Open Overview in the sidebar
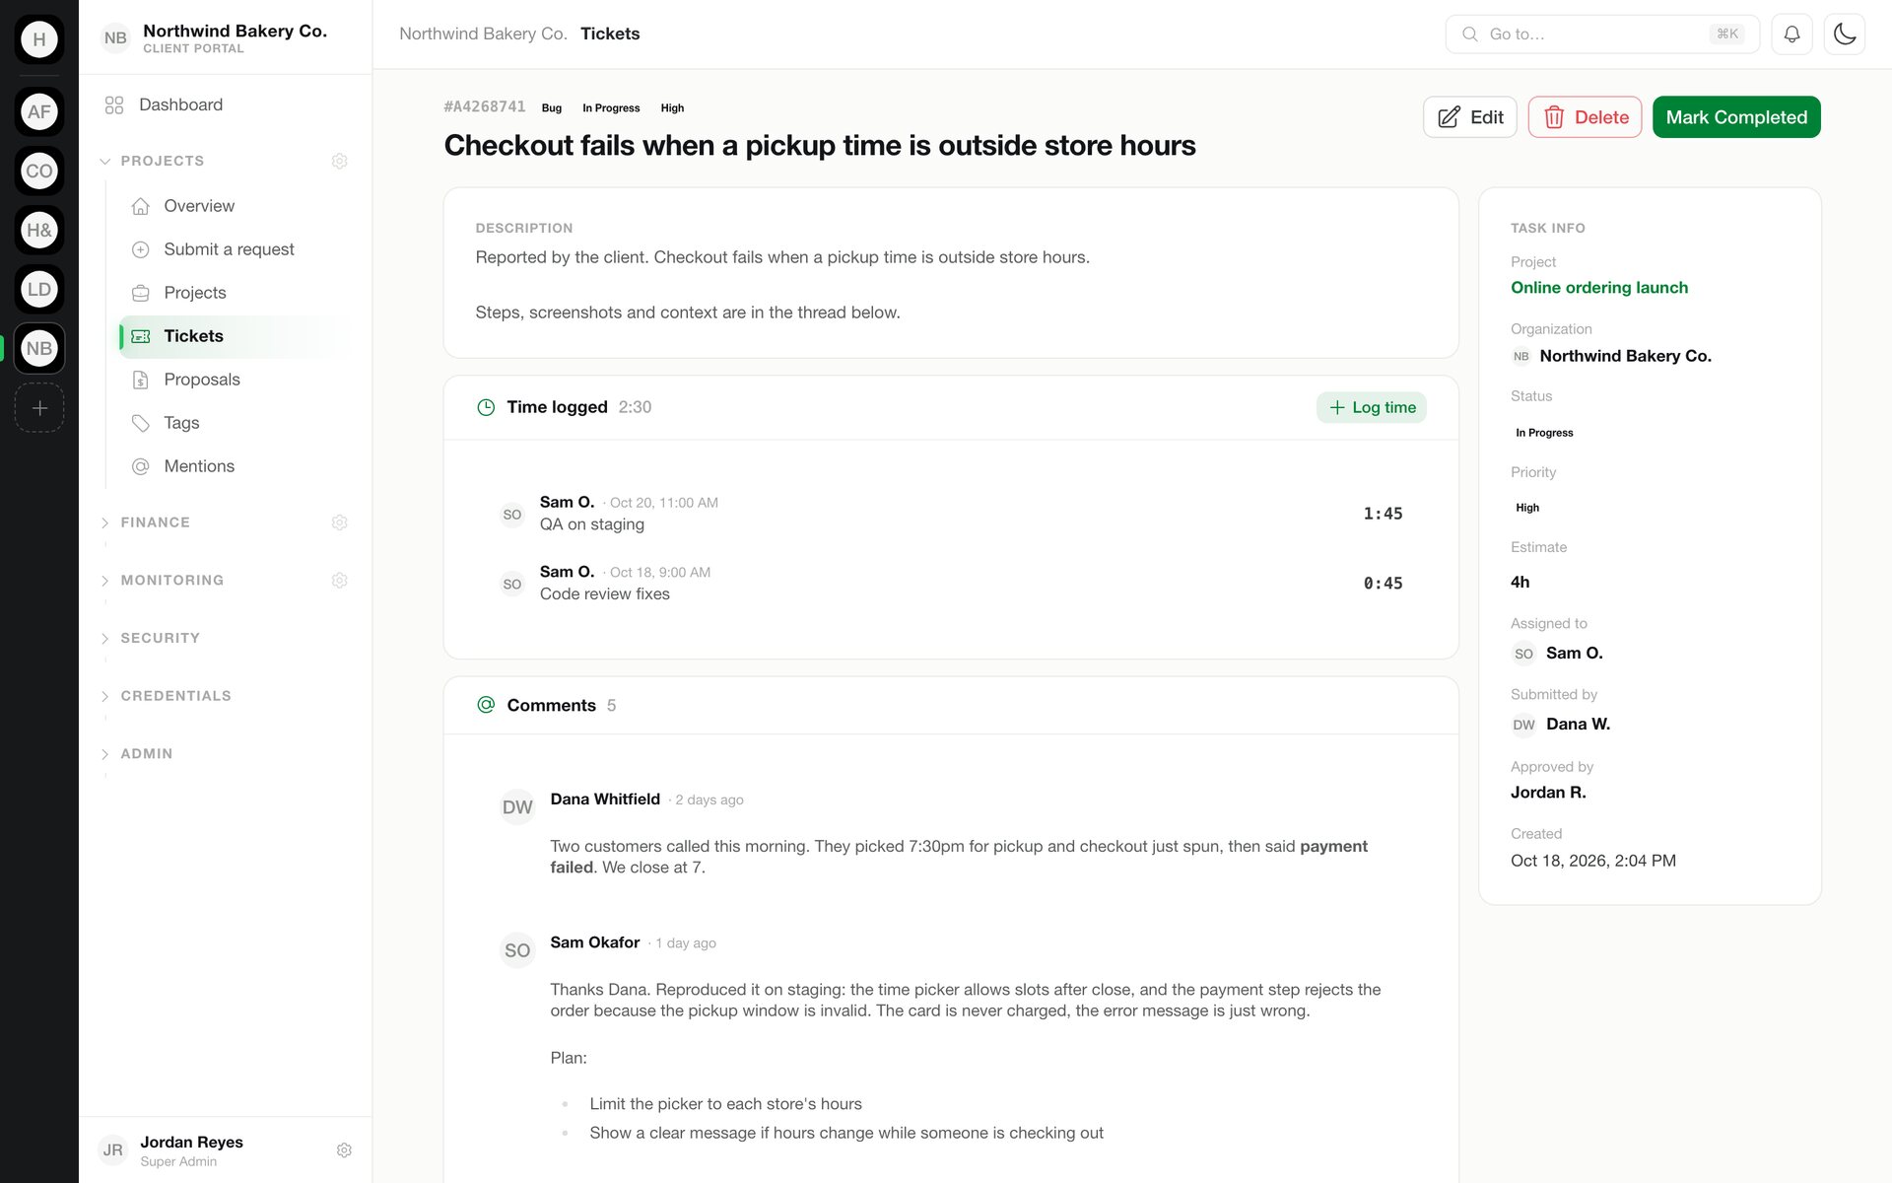The image size is (1892, 1183). click(x=235, y=206)
